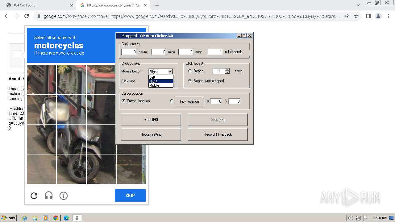395x222 pixels.
Task: Get an audio challenge via headphones icon
Action: [x=49, y=195]
